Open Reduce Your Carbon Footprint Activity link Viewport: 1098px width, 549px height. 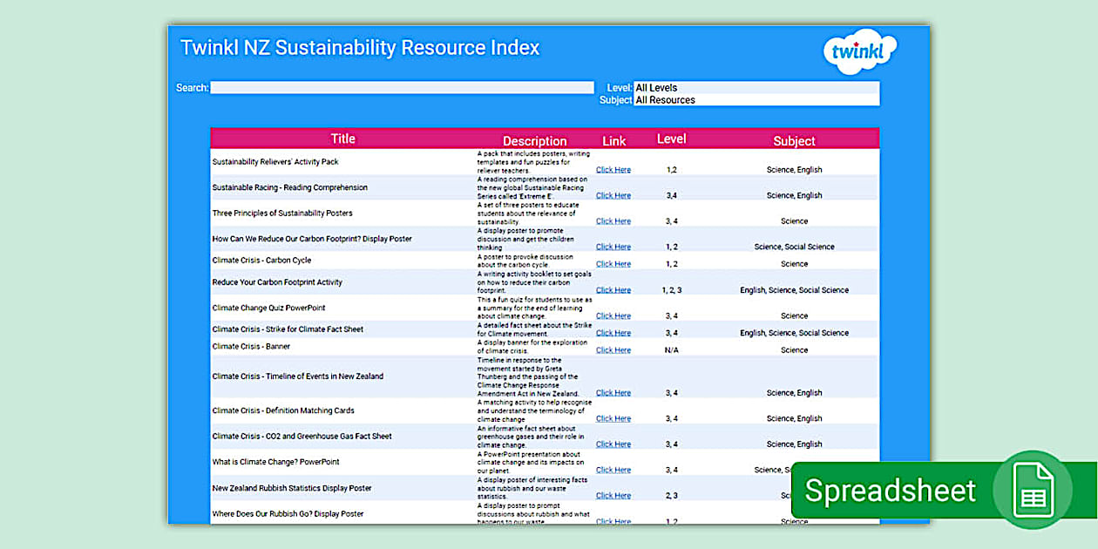(x=613, y=289)
